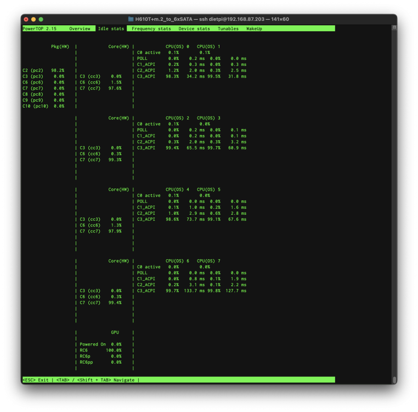
Task: Click the RC6pp 0.0% GPU row
Action: tap(100, 363)
